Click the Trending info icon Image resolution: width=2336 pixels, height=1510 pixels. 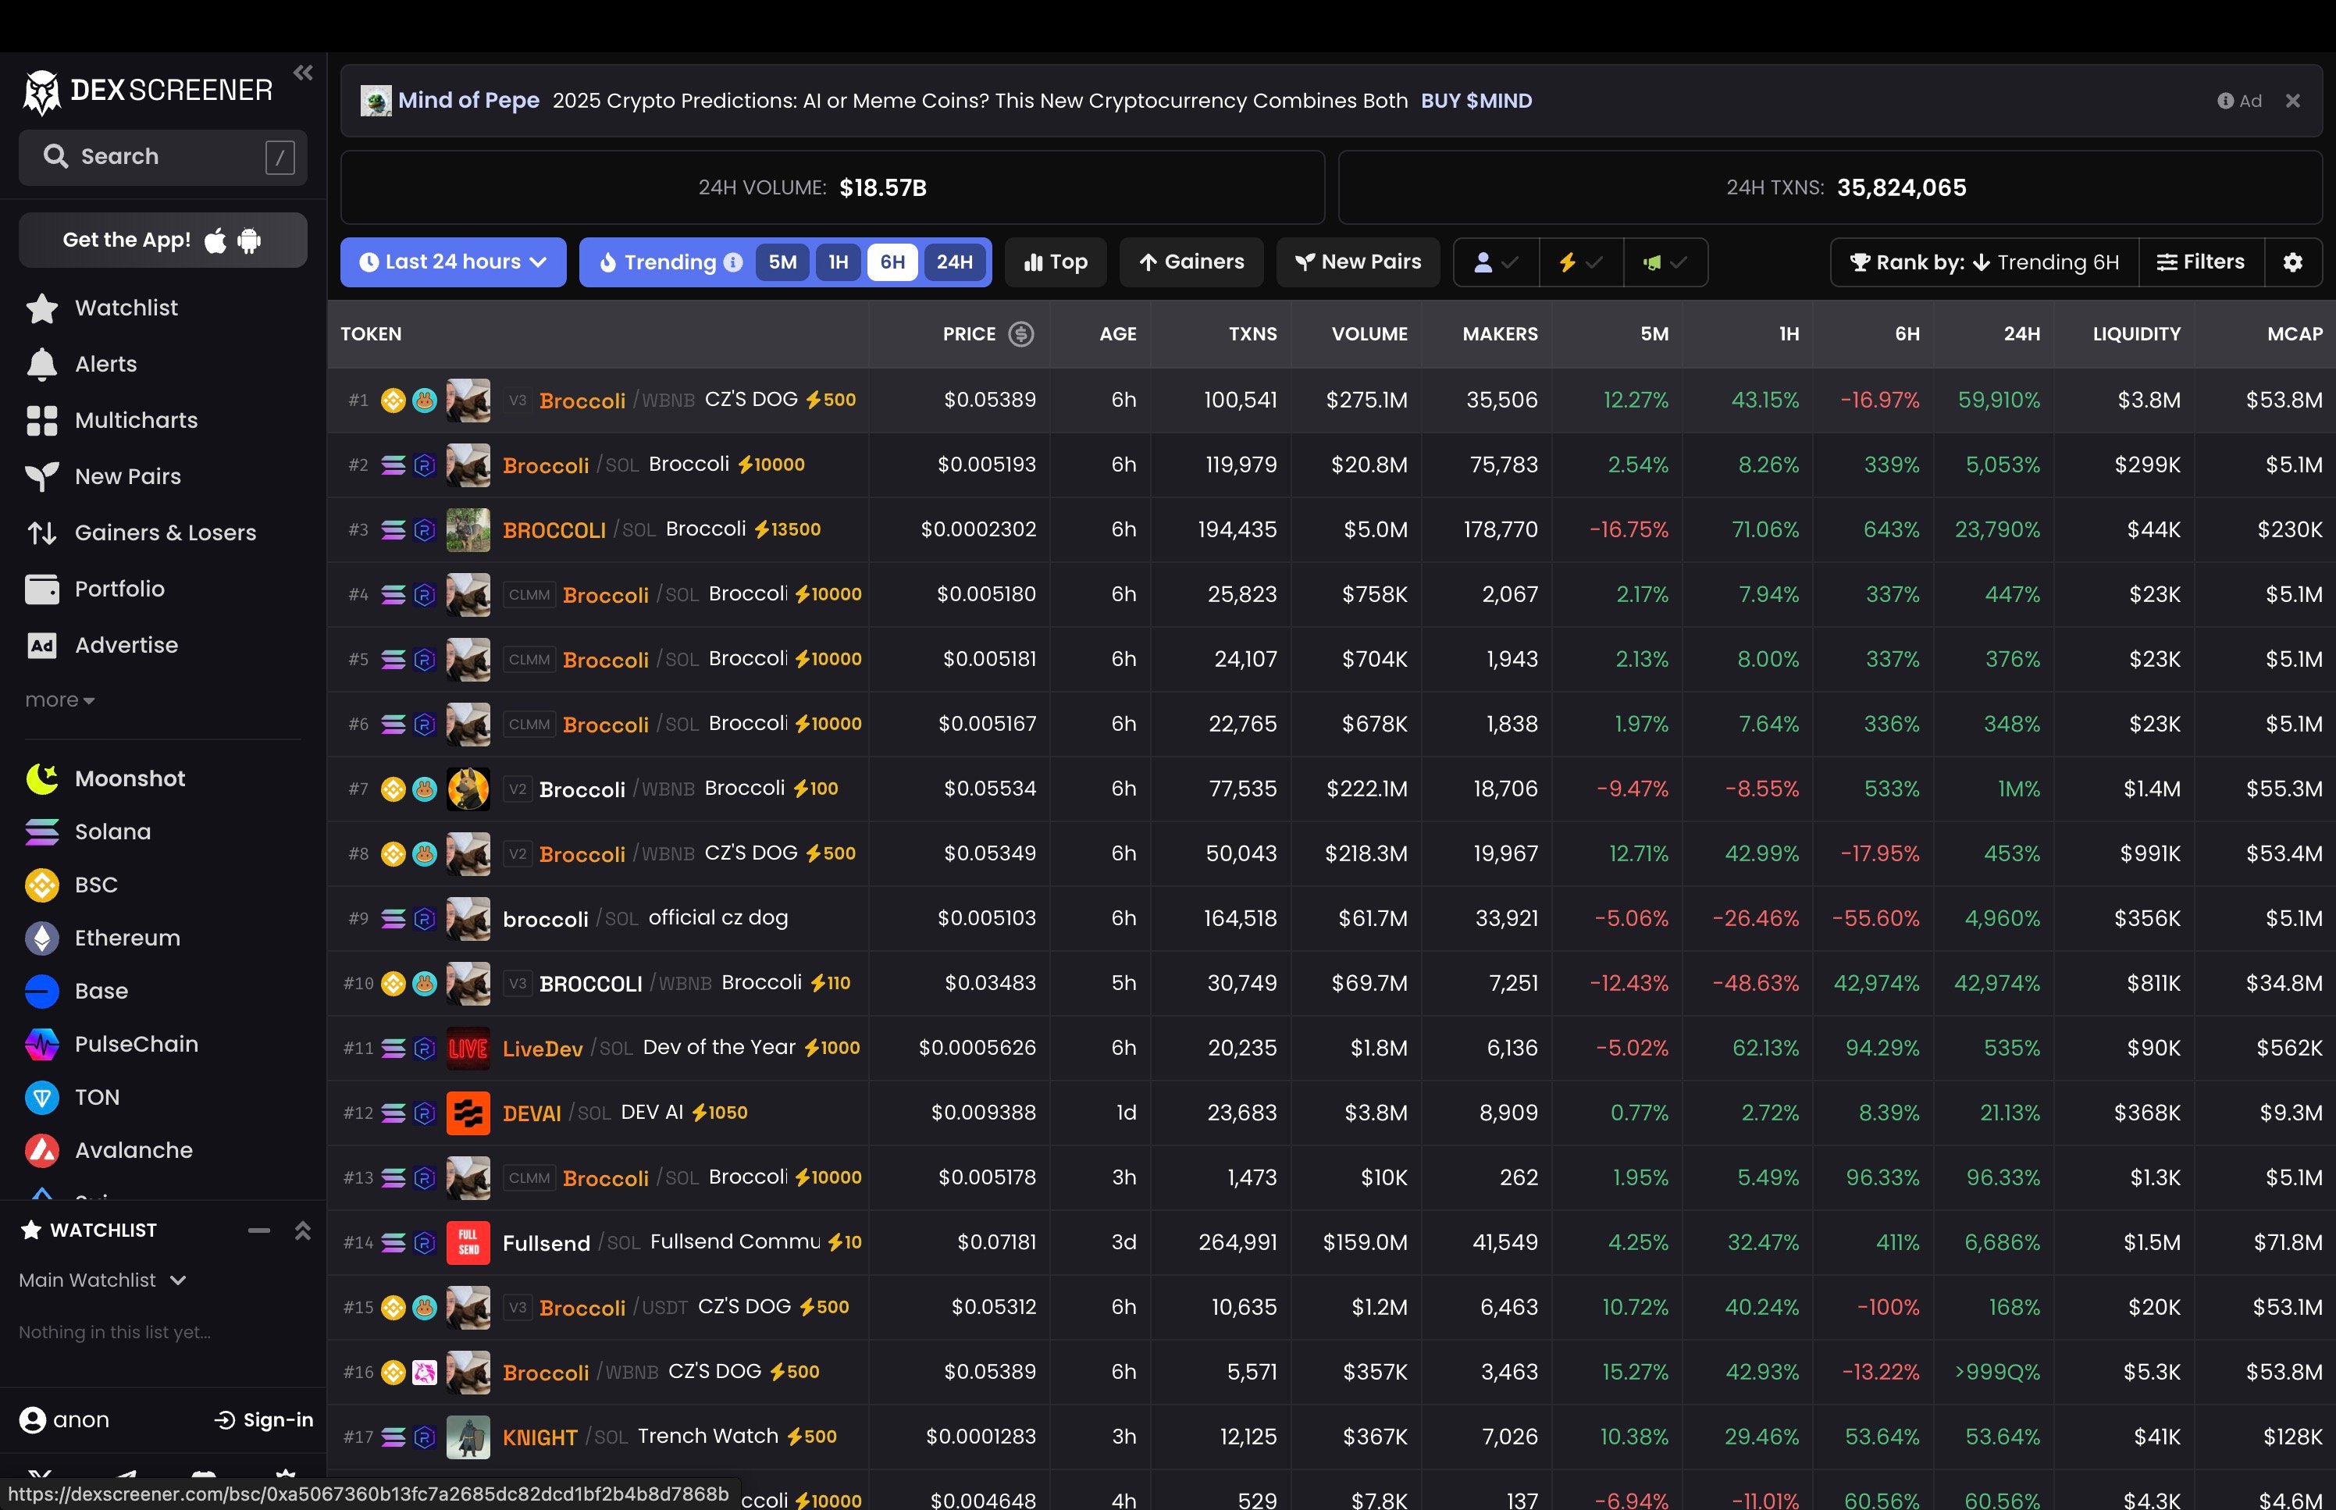coord(733,262)
